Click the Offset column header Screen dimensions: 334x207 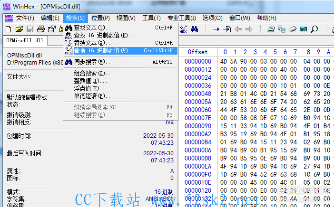click(x=197, y=52)
